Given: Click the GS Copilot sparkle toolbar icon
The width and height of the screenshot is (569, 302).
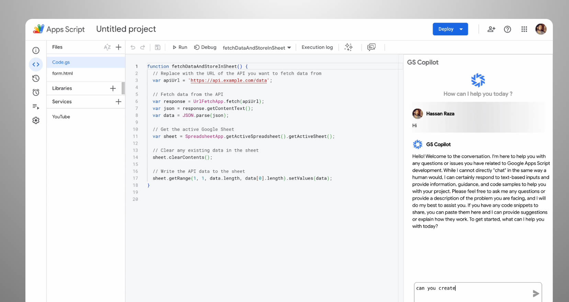Looking at the screenshot, I should click(x=349, y=47).
